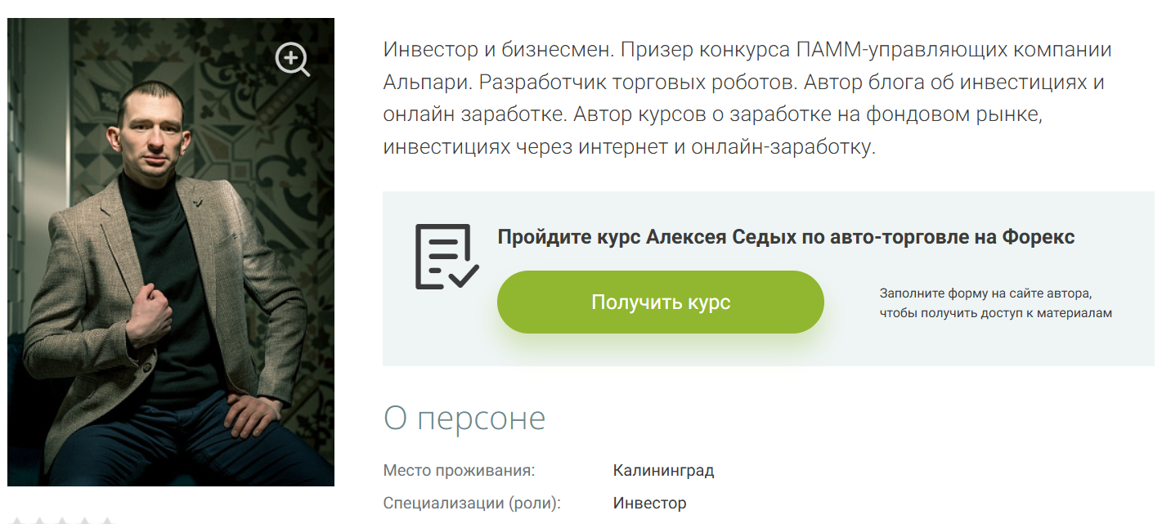Click bio paragraph starting Инвестор и бизнесмен

[x=747, y=99]
